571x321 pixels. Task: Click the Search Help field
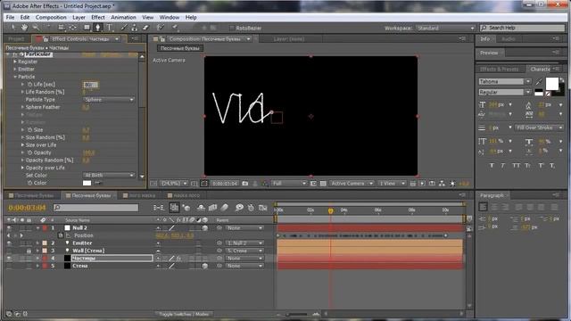coord(523,28)
